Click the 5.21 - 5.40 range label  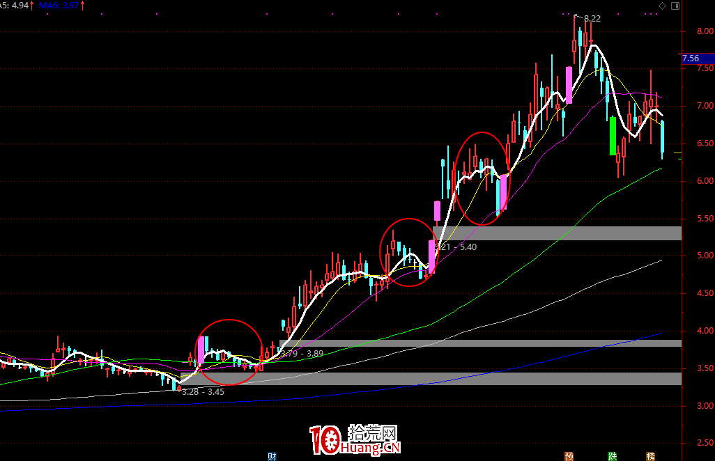pos(456,247)
